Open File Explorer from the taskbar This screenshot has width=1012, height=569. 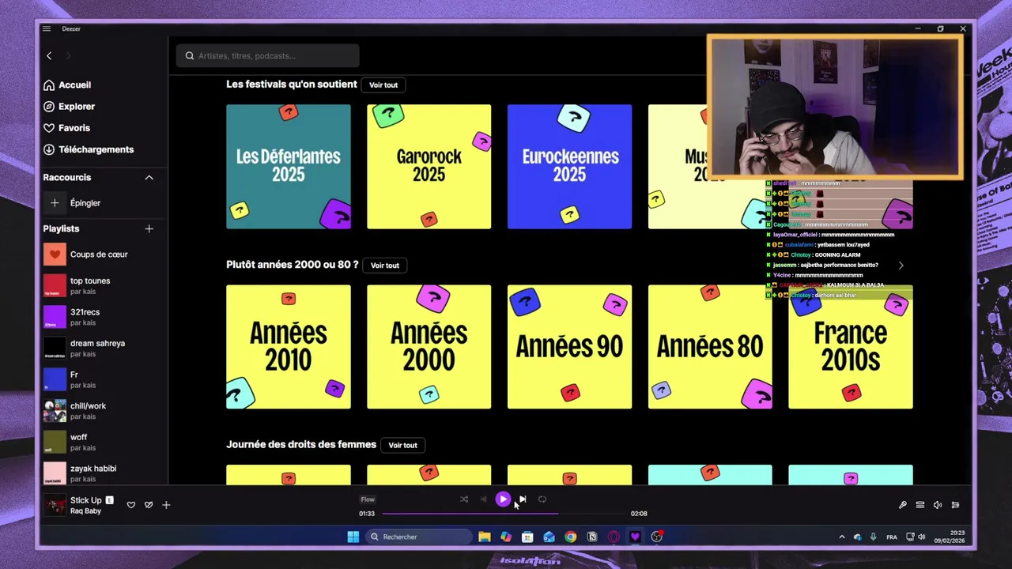[485, 537]
